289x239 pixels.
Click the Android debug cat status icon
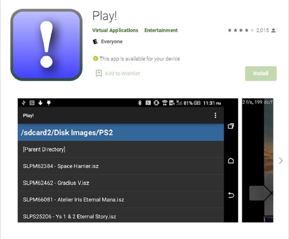[x=49, y=103]
